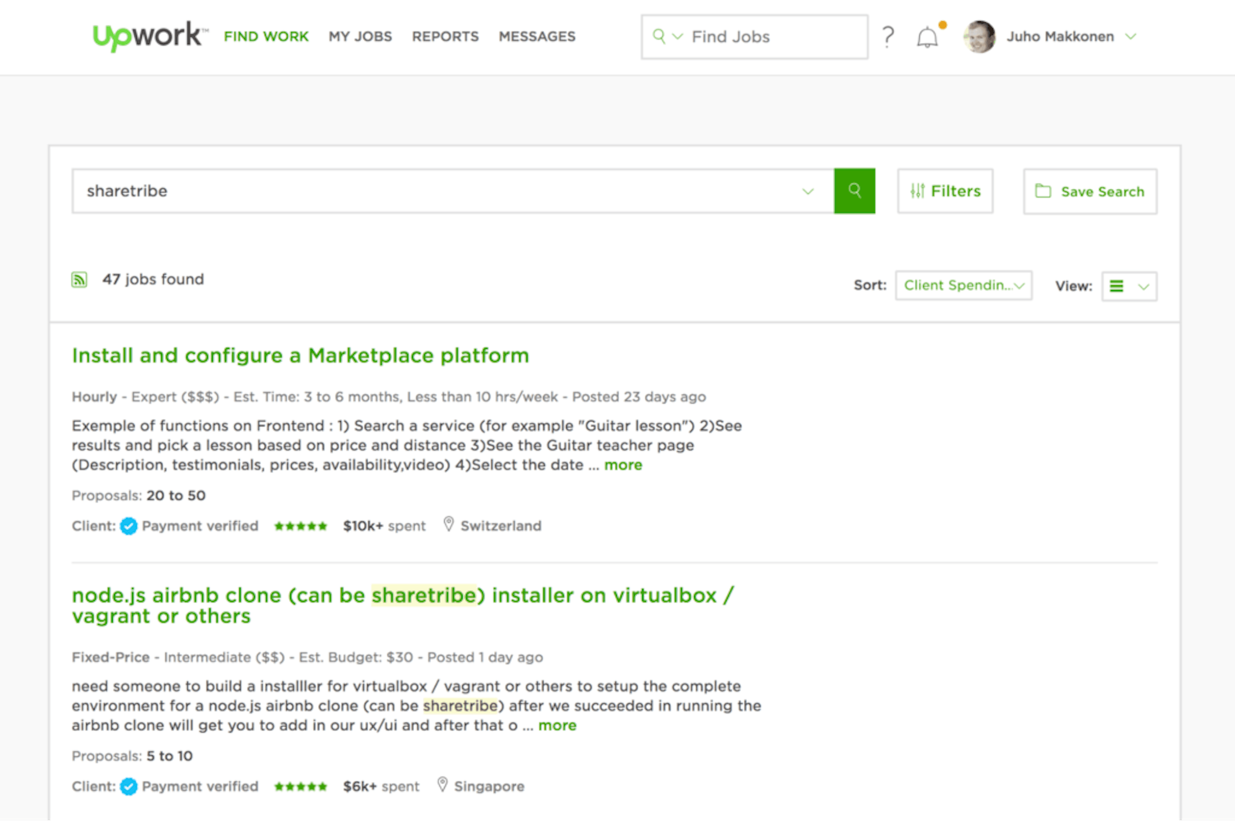The width and height of the screenshot is (1235, 821).
Task: Click the Upwork logo
Action: point(148,35)
